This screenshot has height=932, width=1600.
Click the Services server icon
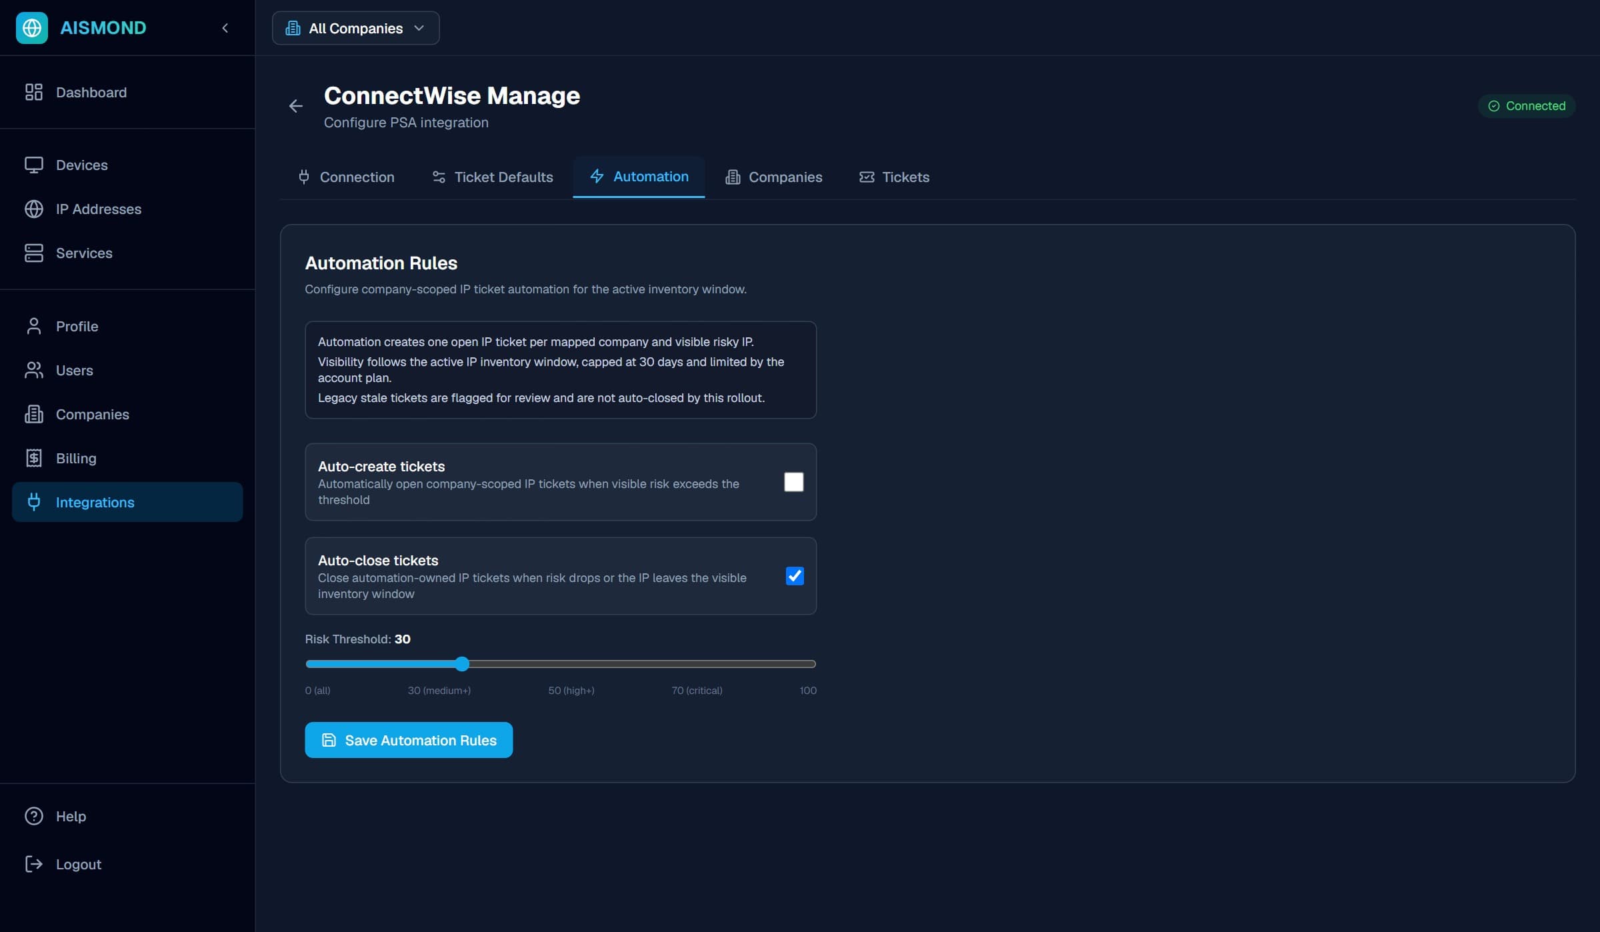tap(34, 253)
